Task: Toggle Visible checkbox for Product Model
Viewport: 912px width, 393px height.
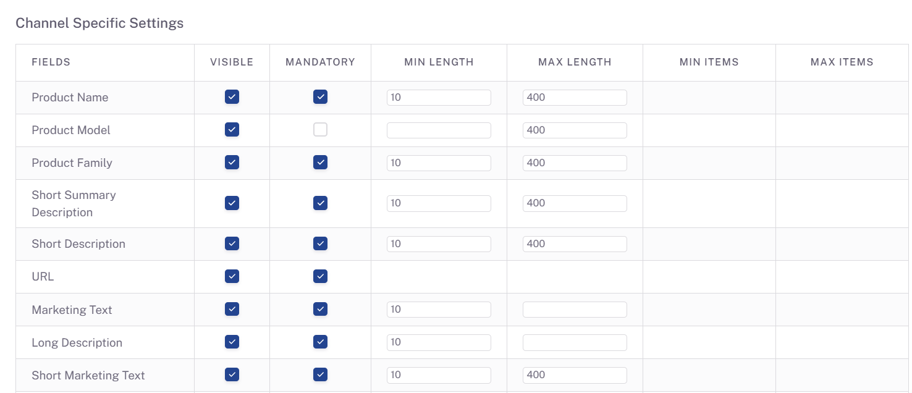Action: point(232,130)
